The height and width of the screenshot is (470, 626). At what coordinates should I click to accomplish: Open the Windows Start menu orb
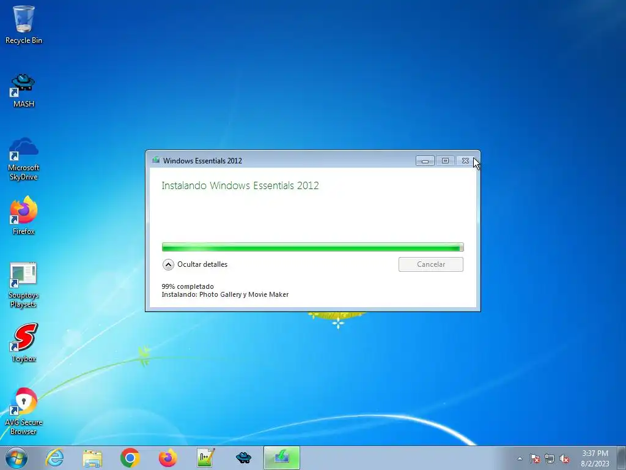[17, 458]
